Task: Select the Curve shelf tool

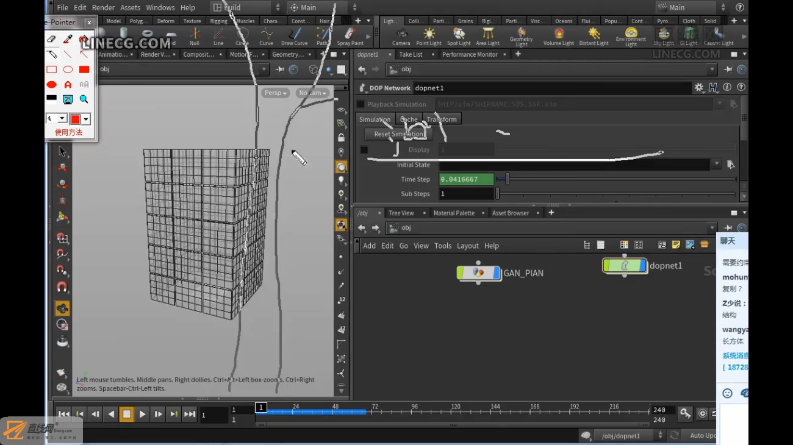Action: point(267,36)
